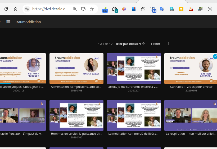This screenshot has width=217, height=149.
Task: Open 'Hommes en cercle' video title
Action: point(76,134)
